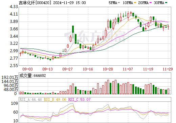Click the 09-27 date axis label
The width and height of the screenshot is (176, 123).
[67, 69]
